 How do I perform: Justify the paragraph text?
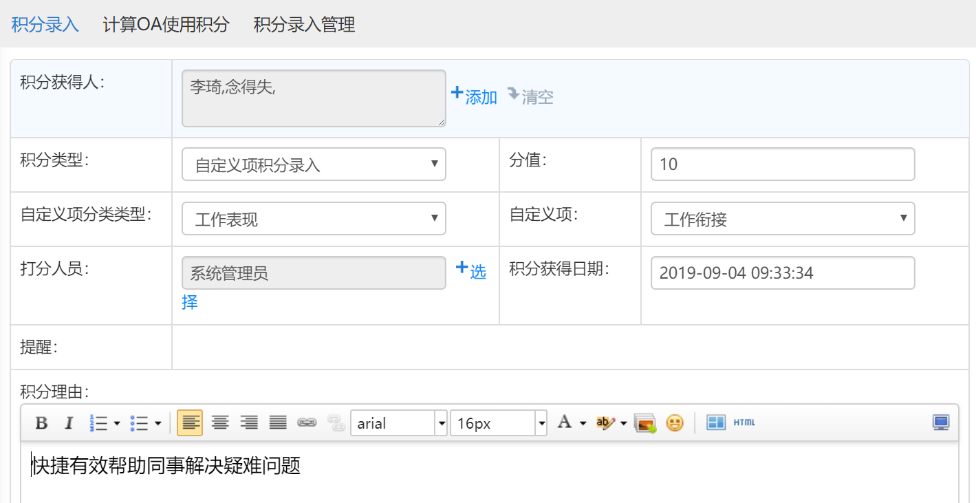[x=277, y=423]
